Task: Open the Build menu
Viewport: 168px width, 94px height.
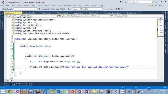Action: click(x=33, y=6)
